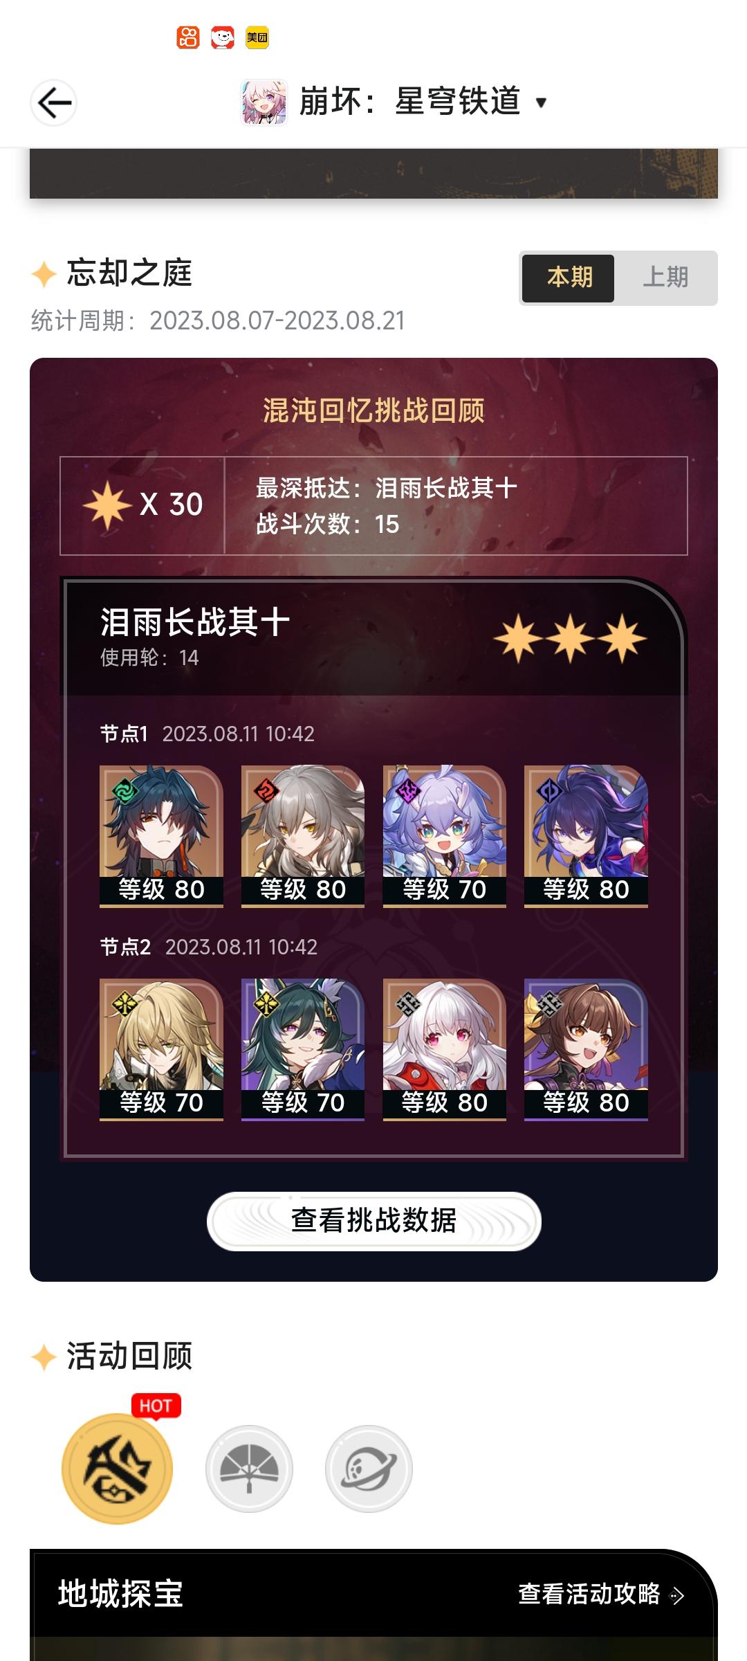Tap the grey-haired Trailblazer portrait
Image resolution: width=747 pixels, height=1661 pixels.
[x=303, y=835]
